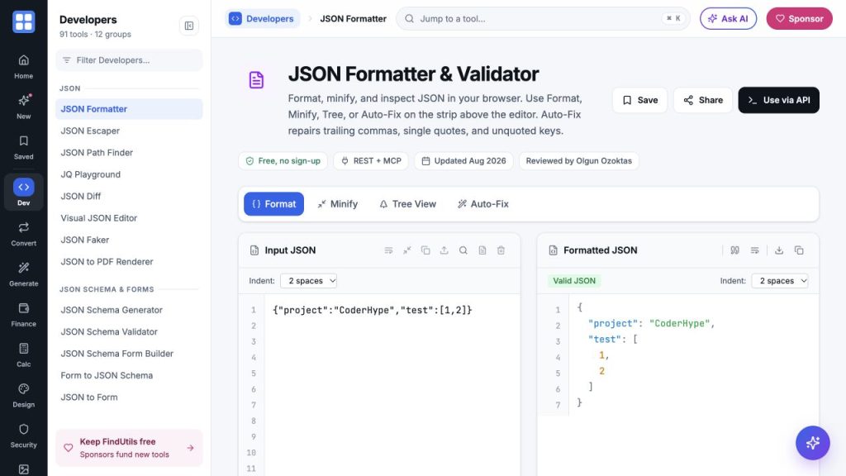This screenshot has width=846, height=476.
Task: Click Keep FindUtils free sponsor banner
Action: coord(129,448)
